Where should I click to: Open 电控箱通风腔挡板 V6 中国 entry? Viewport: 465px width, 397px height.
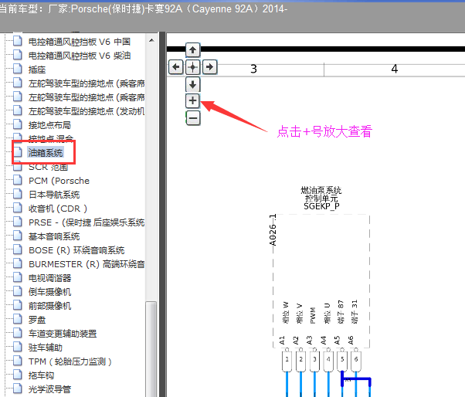click(x=80, y=42)
